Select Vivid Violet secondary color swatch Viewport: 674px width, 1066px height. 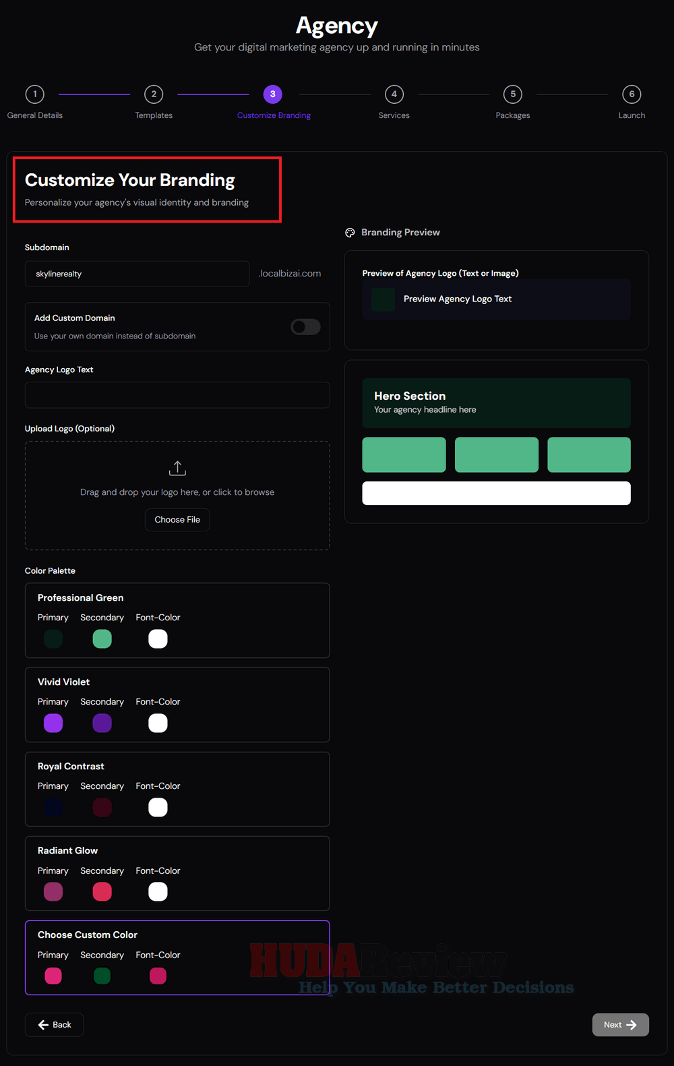click(x=102, y=723)
